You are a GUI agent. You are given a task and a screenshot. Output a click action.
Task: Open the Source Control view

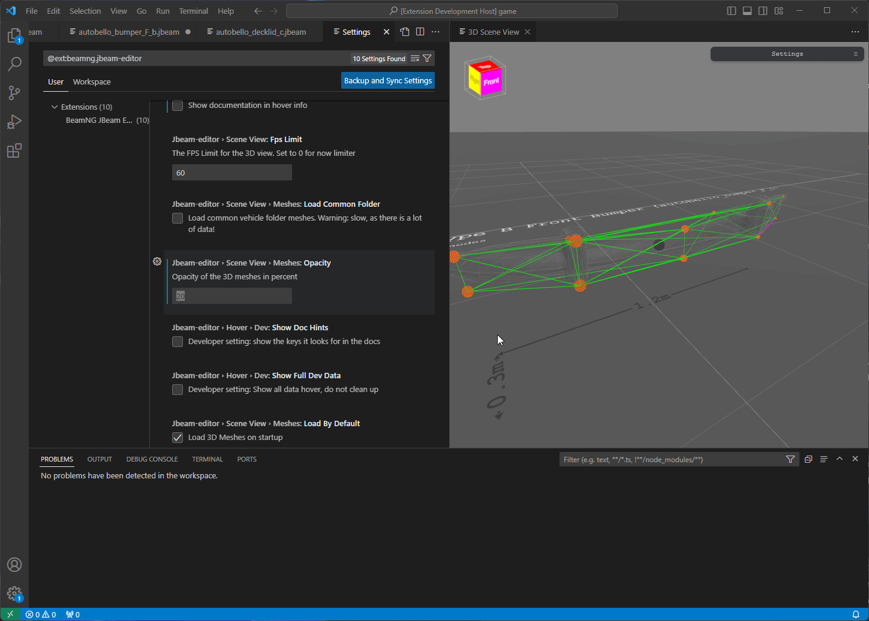coord(14,92)
